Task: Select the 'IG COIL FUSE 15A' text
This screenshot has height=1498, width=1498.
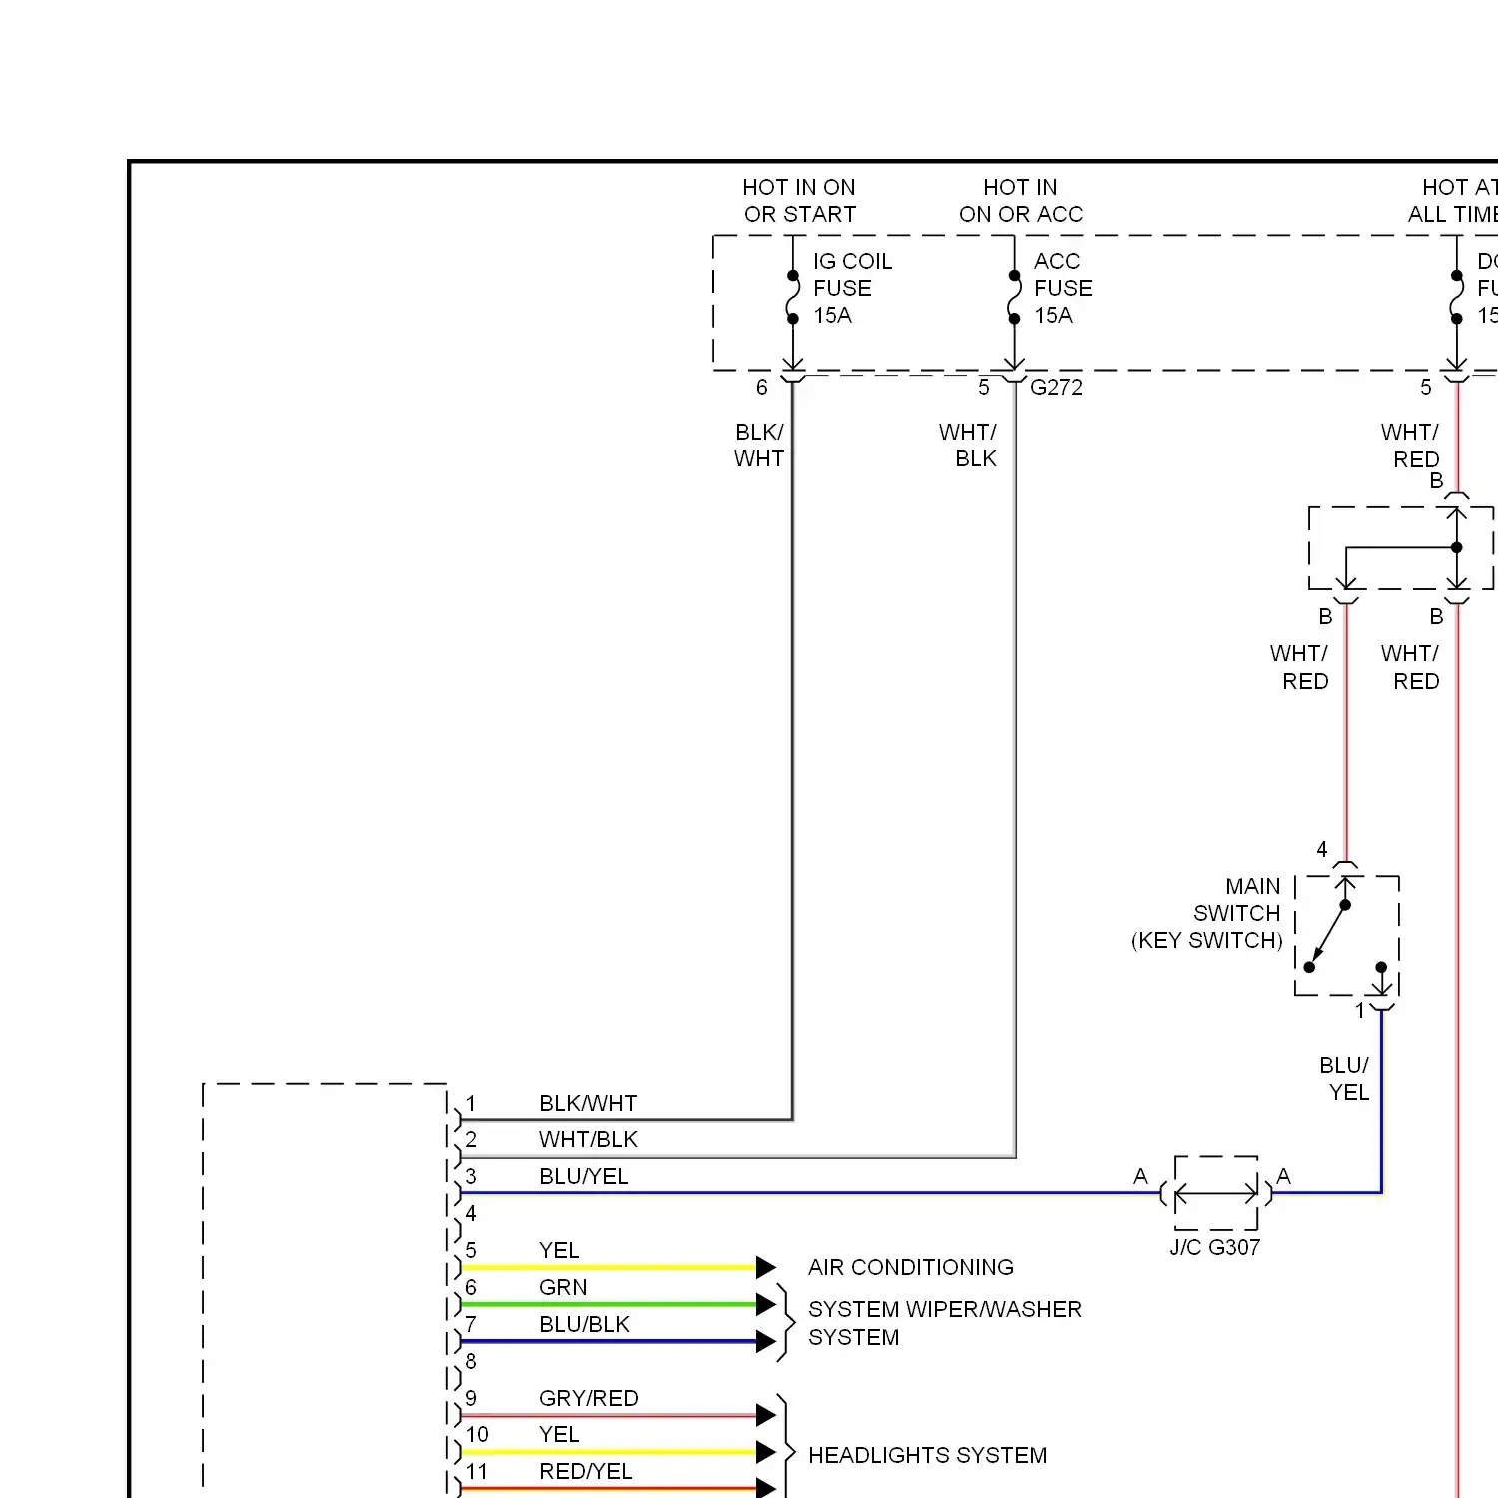Action: point(852,288)
